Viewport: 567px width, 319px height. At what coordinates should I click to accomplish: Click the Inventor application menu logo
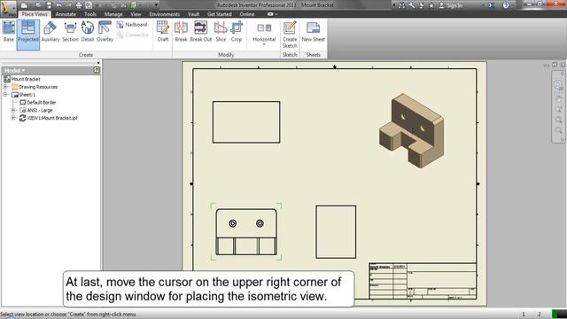tap(8, 8)
